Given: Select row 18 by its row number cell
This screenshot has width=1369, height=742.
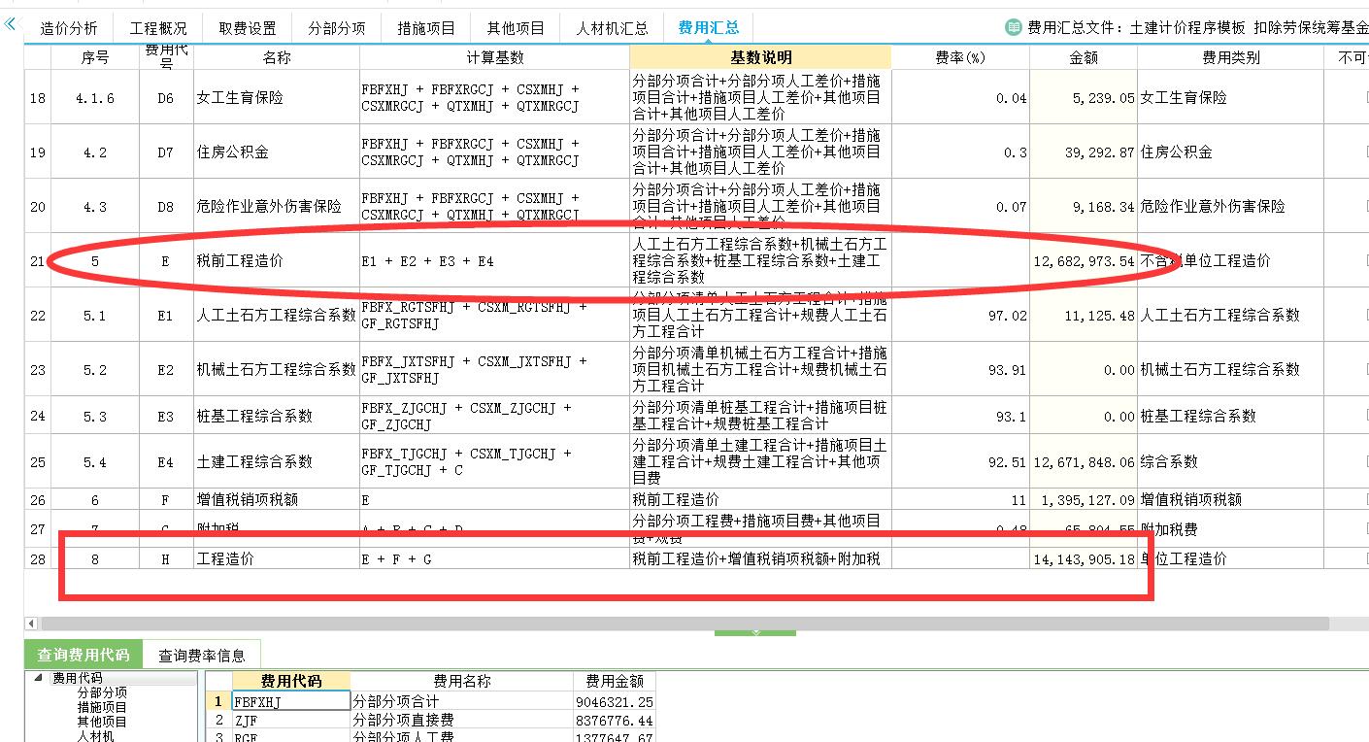Looking at the screenshot, I should coord(38,97).
